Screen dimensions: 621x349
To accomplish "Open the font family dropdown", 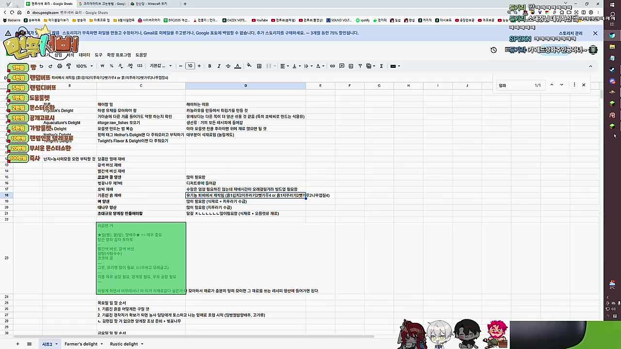I will point(160,66).
